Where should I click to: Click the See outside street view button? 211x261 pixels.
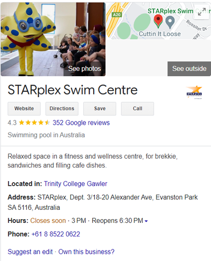[189, 68]
